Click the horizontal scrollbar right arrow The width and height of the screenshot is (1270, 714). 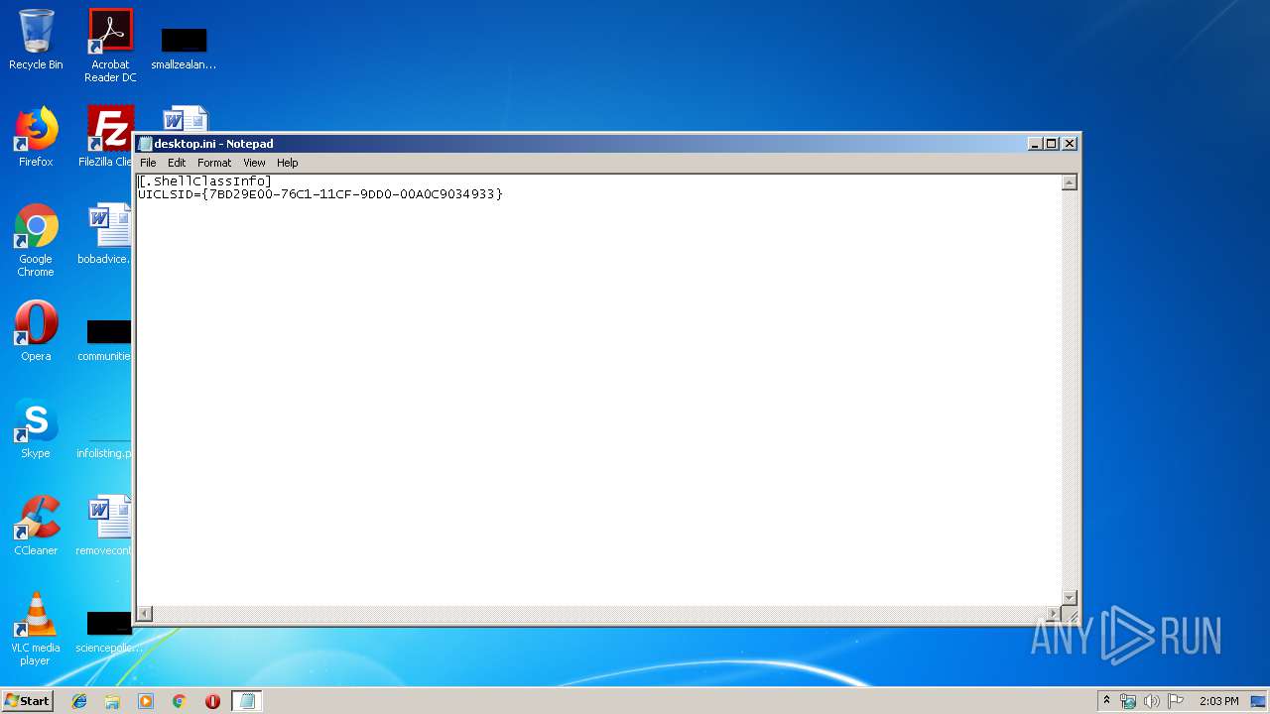1054,614
